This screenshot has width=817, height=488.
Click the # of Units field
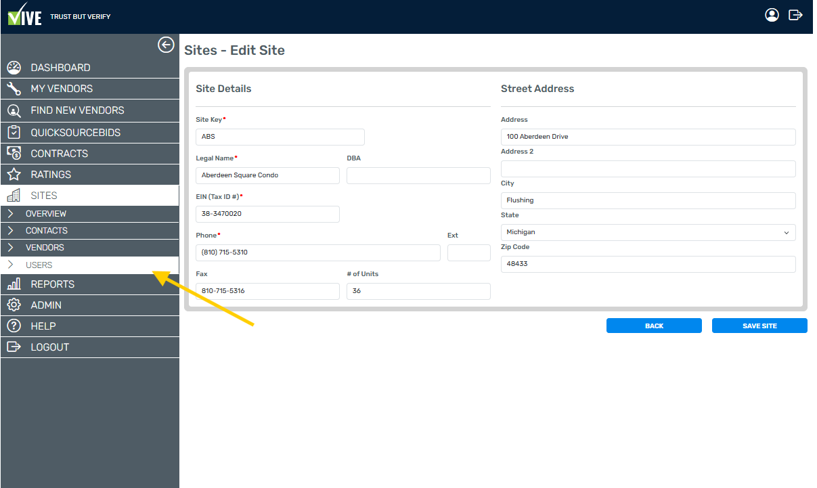418,291
